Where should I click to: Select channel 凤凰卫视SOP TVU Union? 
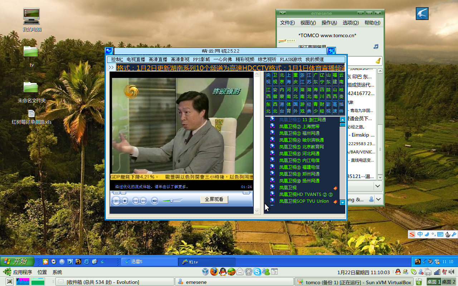(x=304, y=201)
